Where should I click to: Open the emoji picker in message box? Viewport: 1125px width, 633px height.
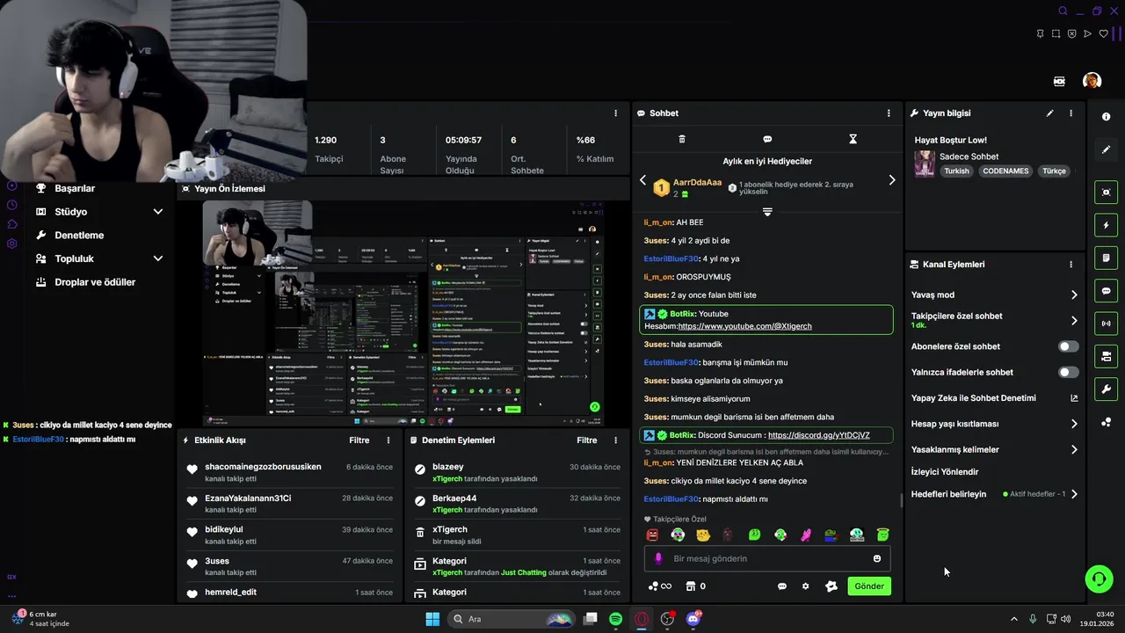(x=877, y=558)
